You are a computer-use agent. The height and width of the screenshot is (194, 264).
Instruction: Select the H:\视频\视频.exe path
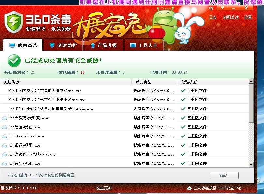(24, 145)
